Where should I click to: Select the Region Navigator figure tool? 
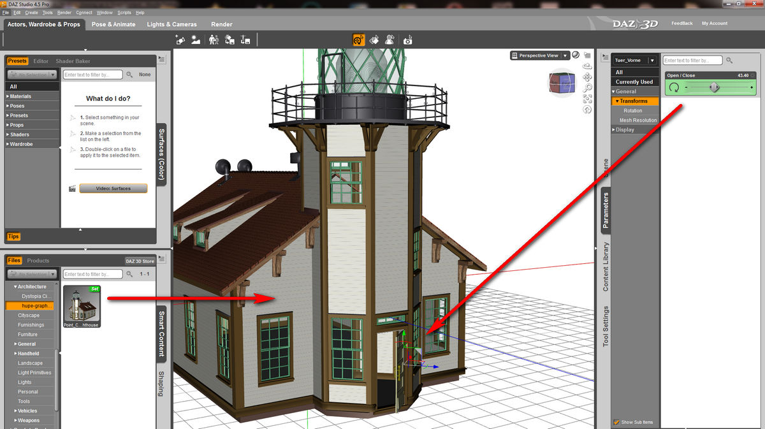click(x=389, y=40)
